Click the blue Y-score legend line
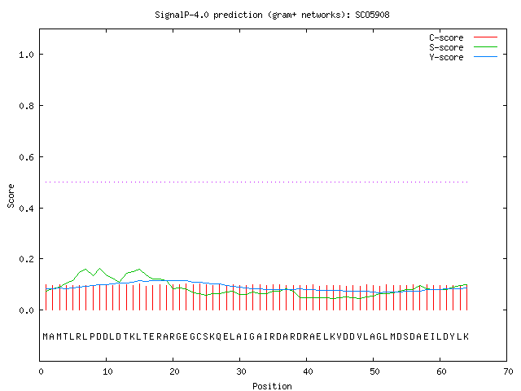The width and height of the screenshot is (521, 391). coord(485,57)
